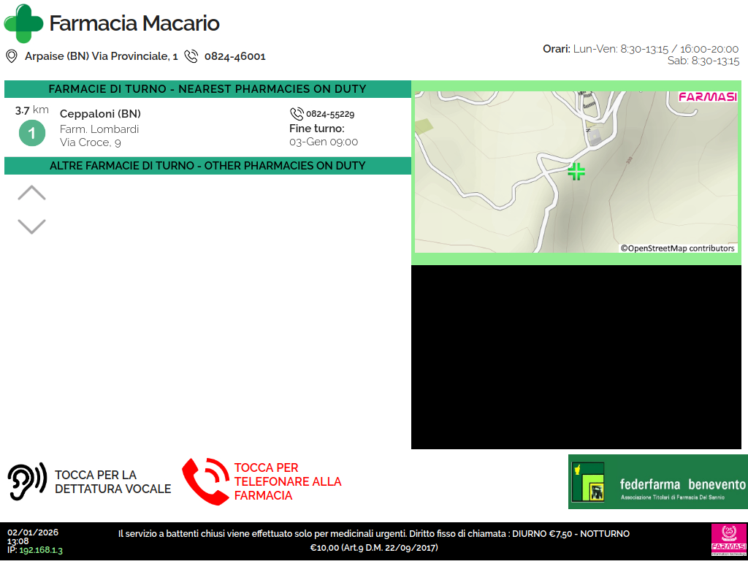Open the OpenStreetMap contributors attribution link

tap(677, 248)
